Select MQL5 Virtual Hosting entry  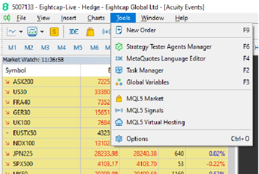pyautogui.click(x=182, y=122)
